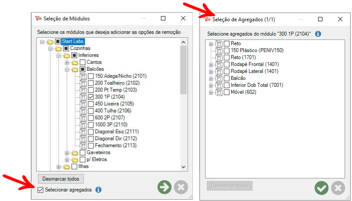This screenshot has width=352, height=201.
Task: Expand the Cantos tree node
Action: tap(67, 63)
